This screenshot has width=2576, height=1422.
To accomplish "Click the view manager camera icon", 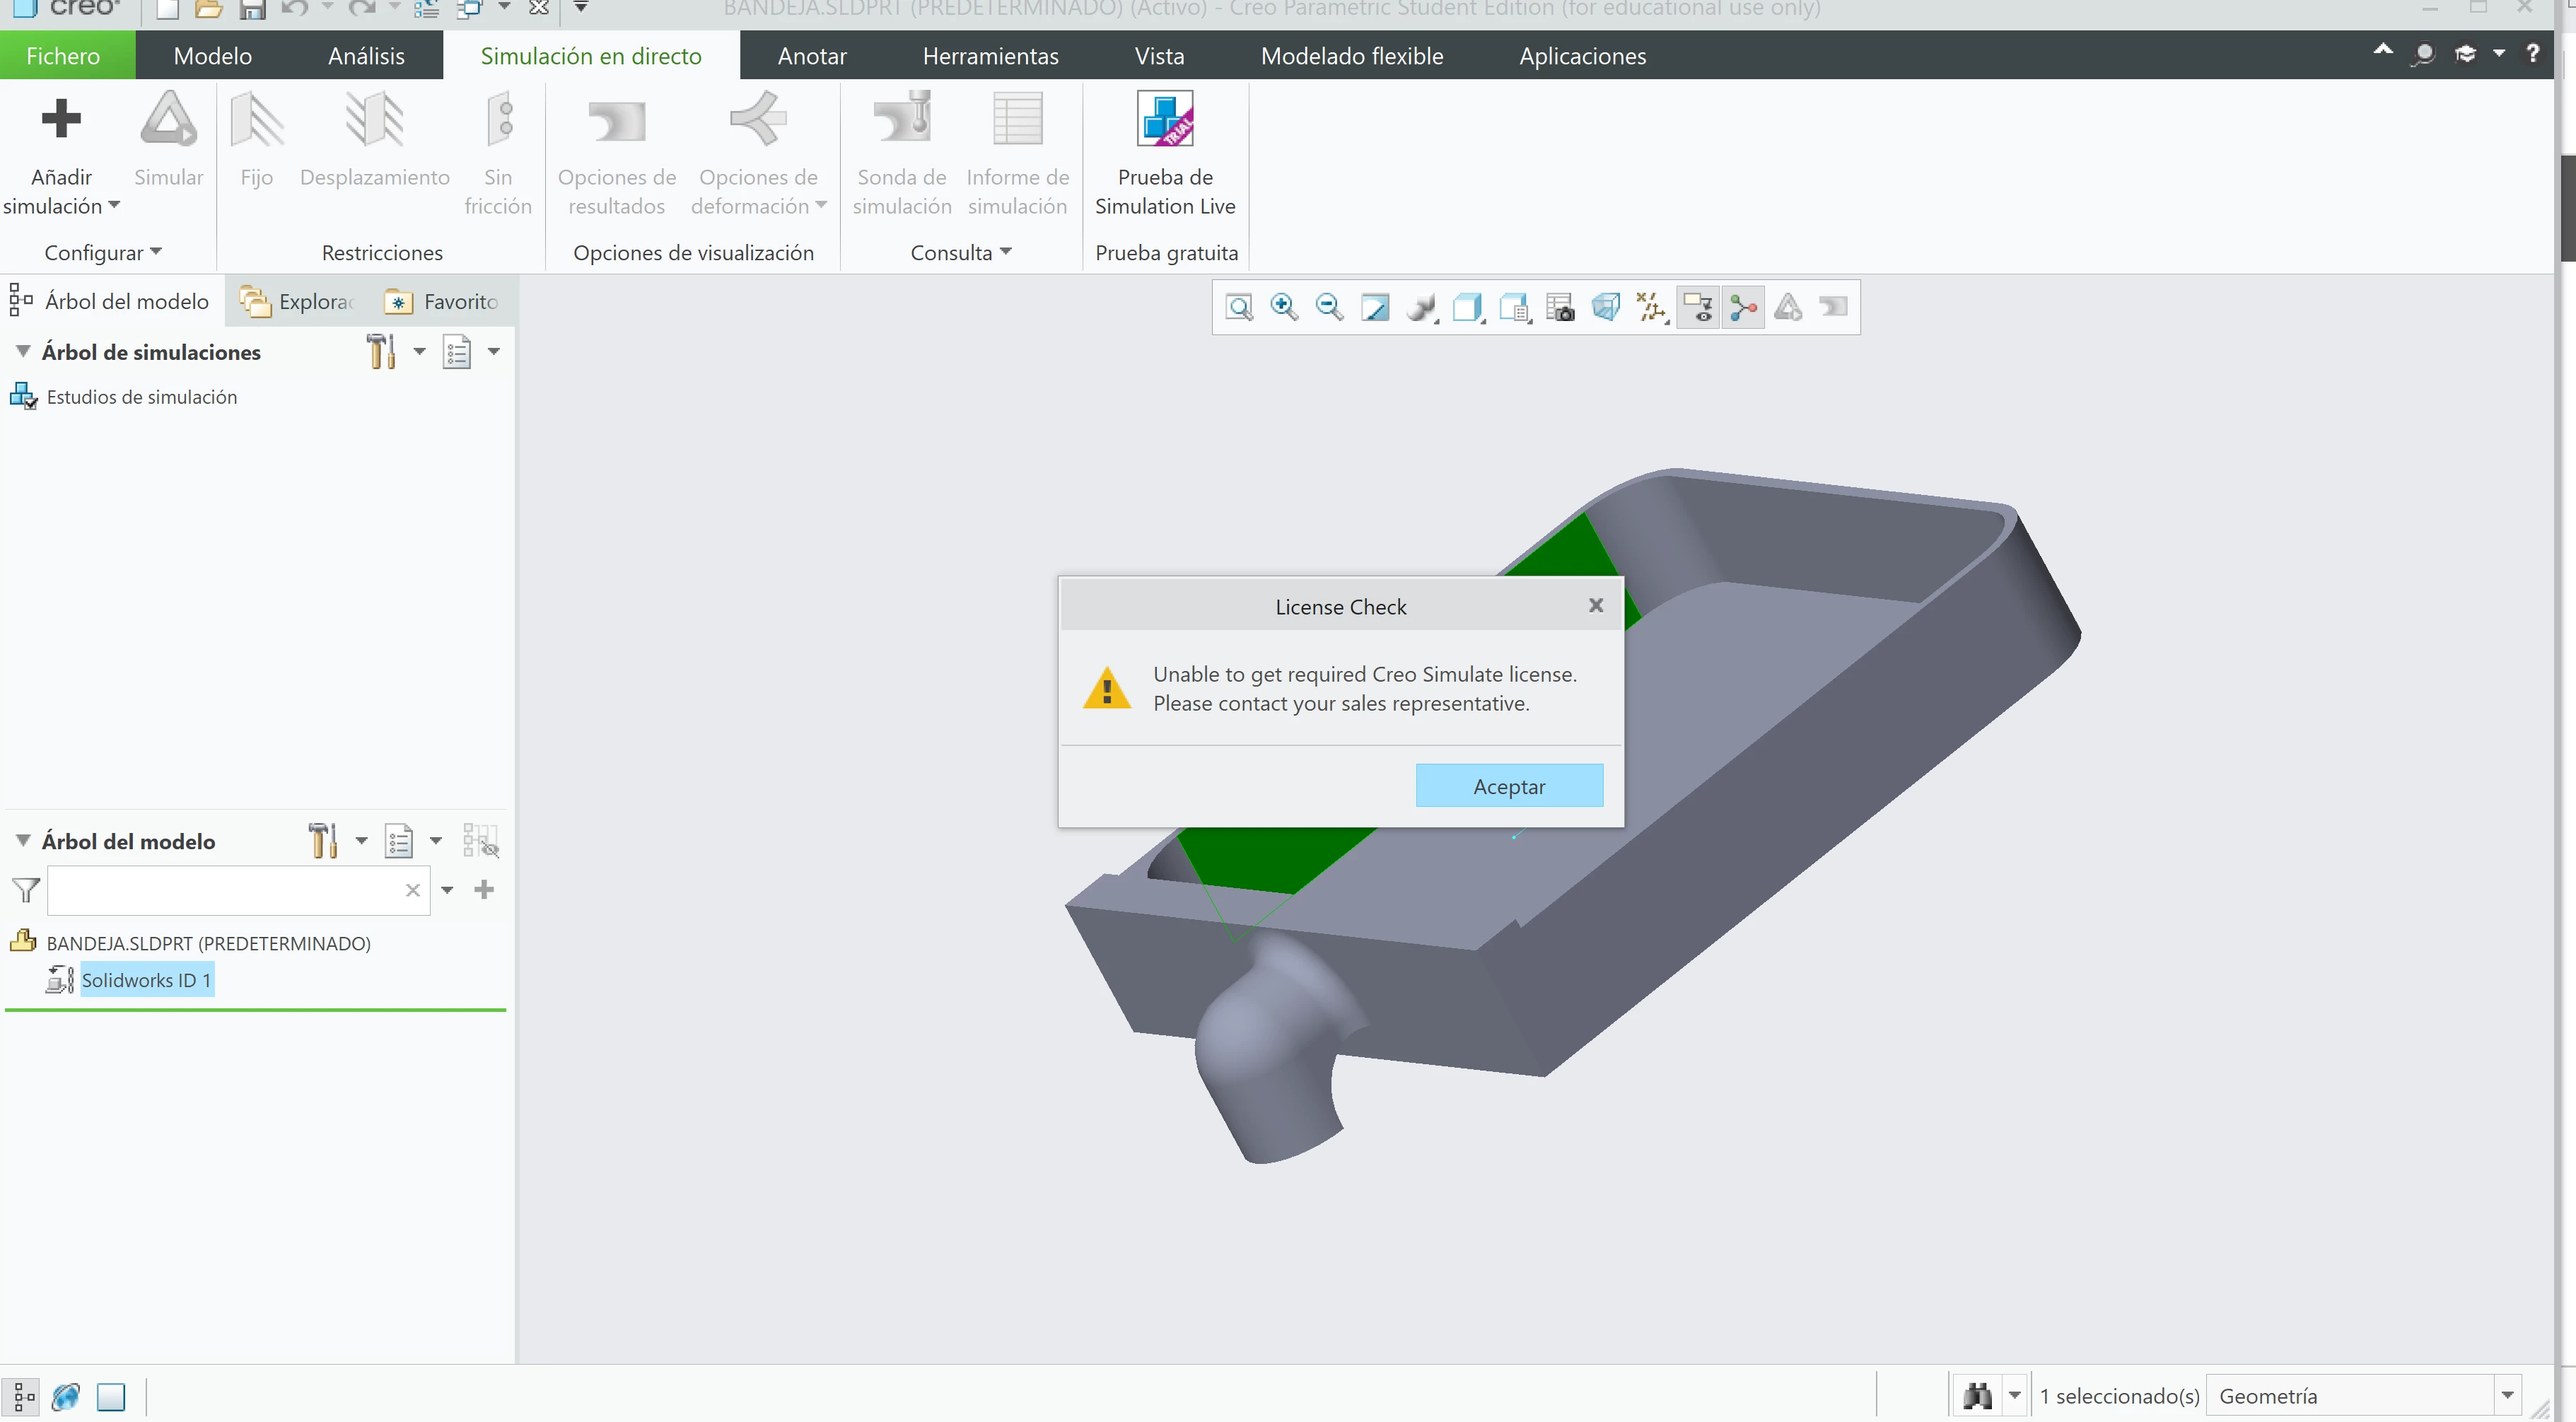I will 1560,307.
